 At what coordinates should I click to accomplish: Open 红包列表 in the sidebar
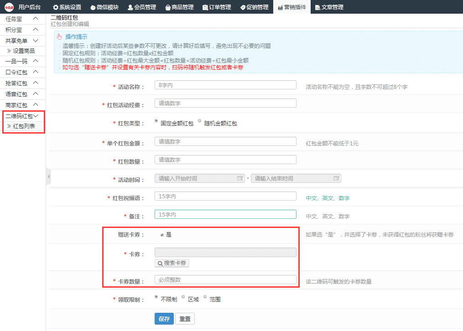(x=24, y=126)
